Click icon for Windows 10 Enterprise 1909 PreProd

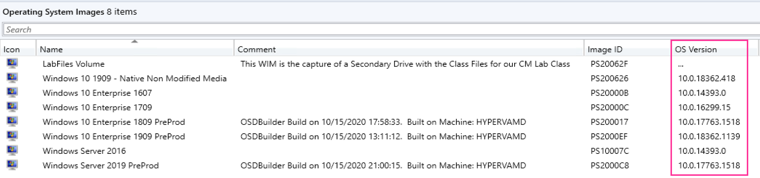click(x=12, y=136)
